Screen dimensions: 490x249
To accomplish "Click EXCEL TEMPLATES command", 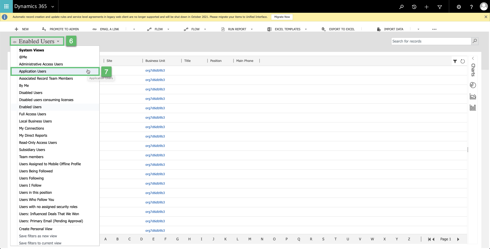I will [284, 29].
